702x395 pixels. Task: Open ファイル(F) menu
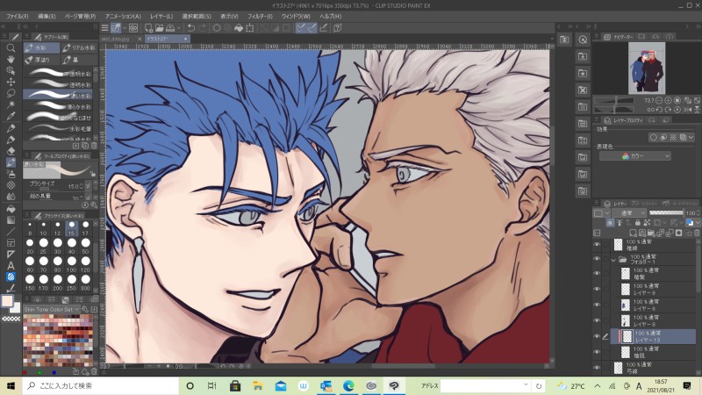[x=18, y=16]
